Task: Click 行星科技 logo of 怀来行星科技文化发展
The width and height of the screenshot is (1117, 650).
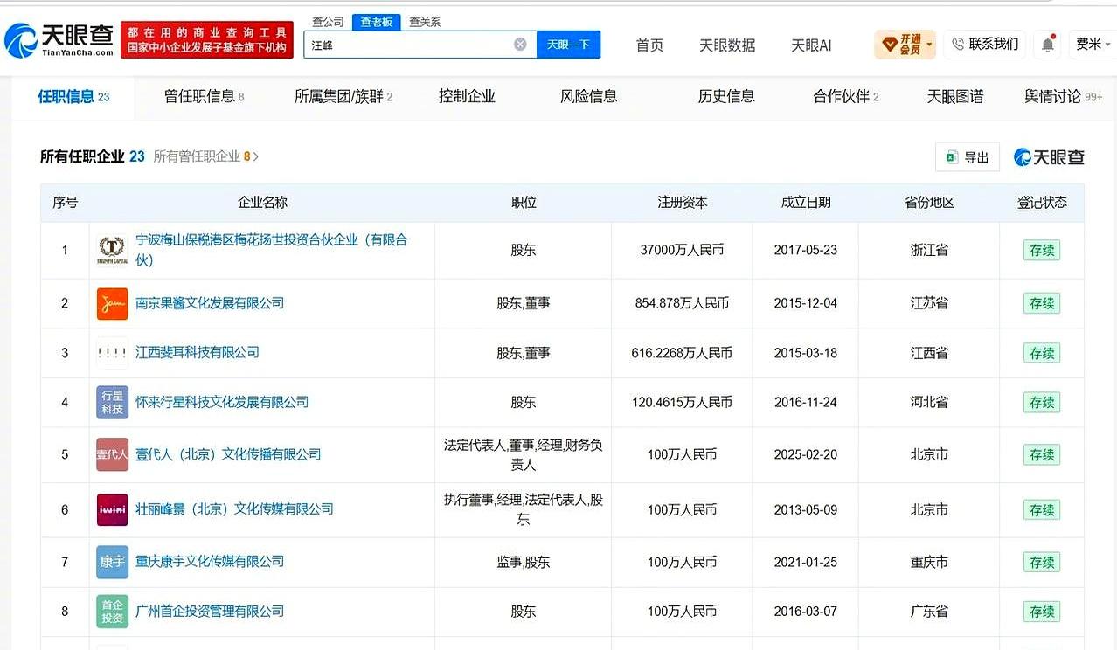Action: click(112, 403)
